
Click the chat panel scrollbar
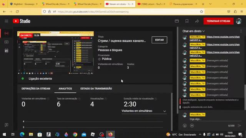tap(245, 97)
